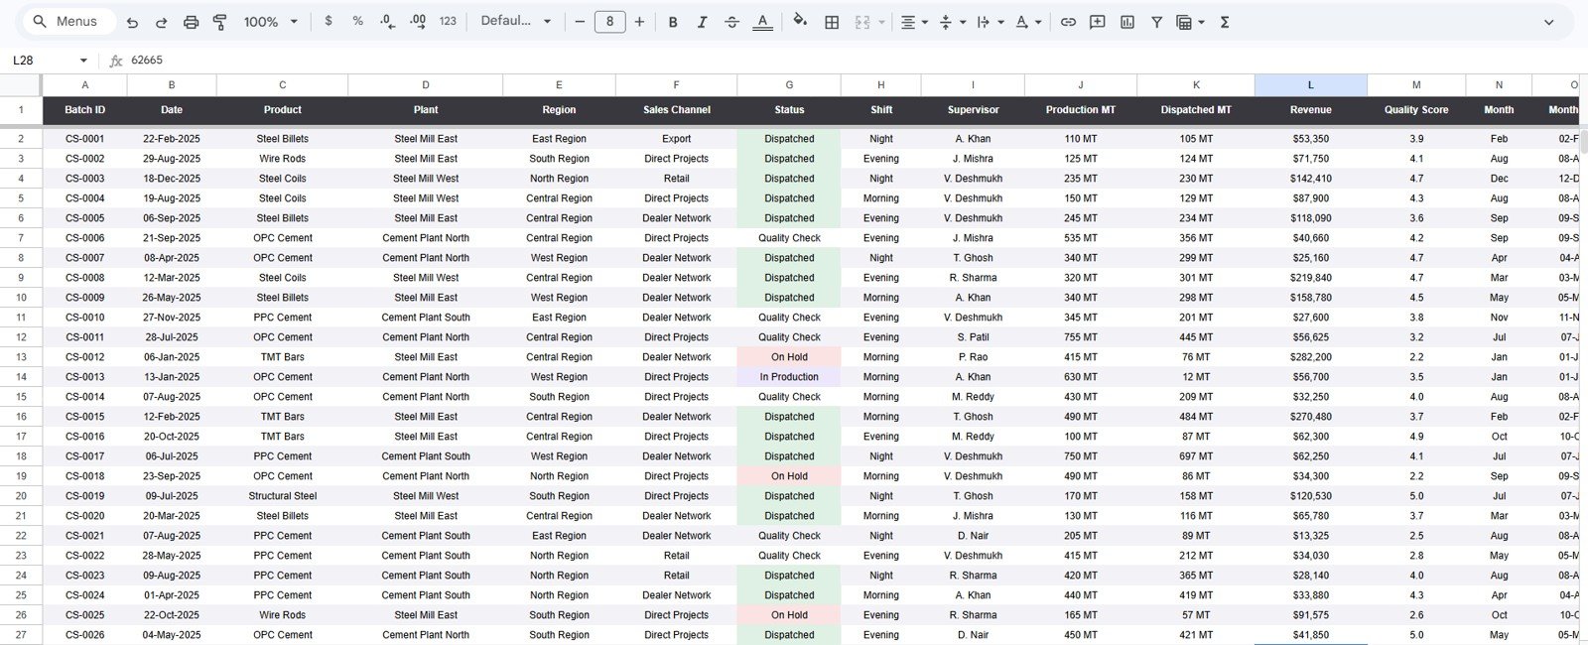Click the Redo arrow icon
The width and height of the screenshot is (1588, 645).
pyautogui.click(x=162, y=22)
